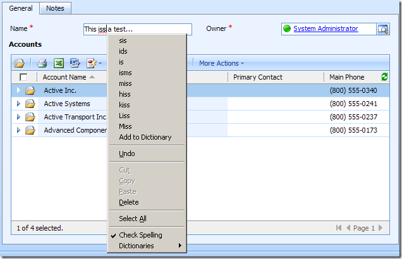Choose spelling suggestion 'Liss'
Viewport: 402px width, 259px height.
click(147, 116)
